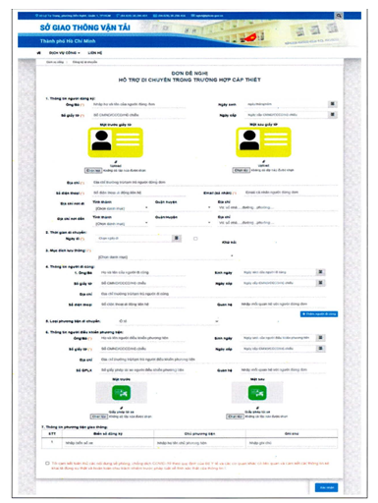Click the blue confirm button at bottom
Viewport: 378px width, 503px height.
327,487
